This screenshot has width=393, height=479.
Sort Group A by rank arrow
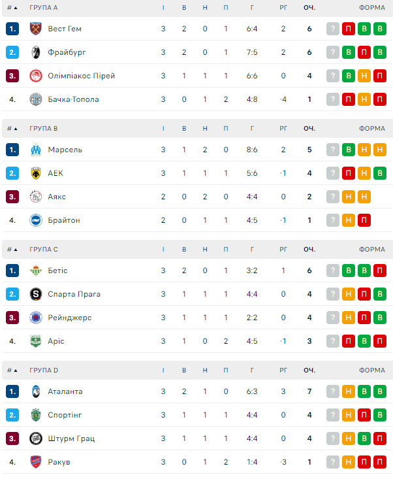pos(16,8)
